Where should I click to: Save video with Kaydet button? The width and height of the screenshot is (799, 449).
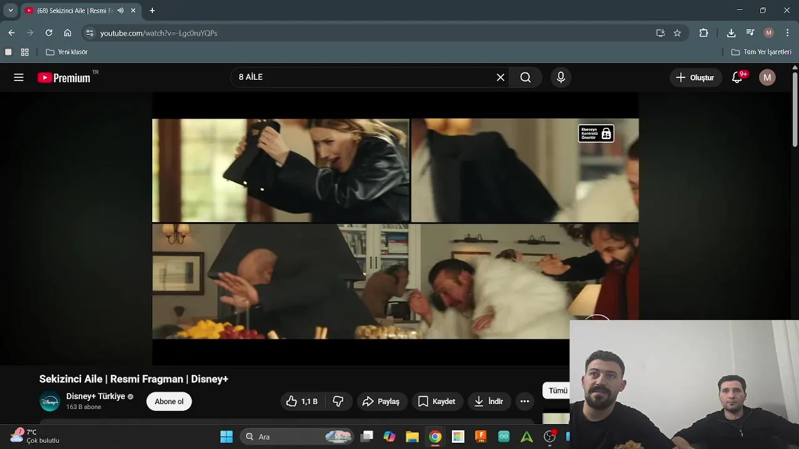[x=437, y=402]
